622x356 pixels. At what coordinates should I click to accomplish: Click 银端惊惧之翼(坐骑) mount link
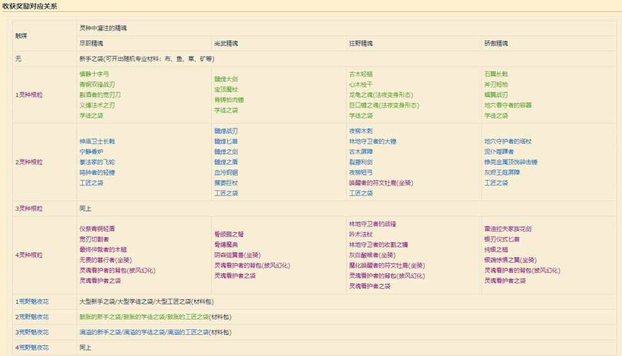[x=510, y=260]
